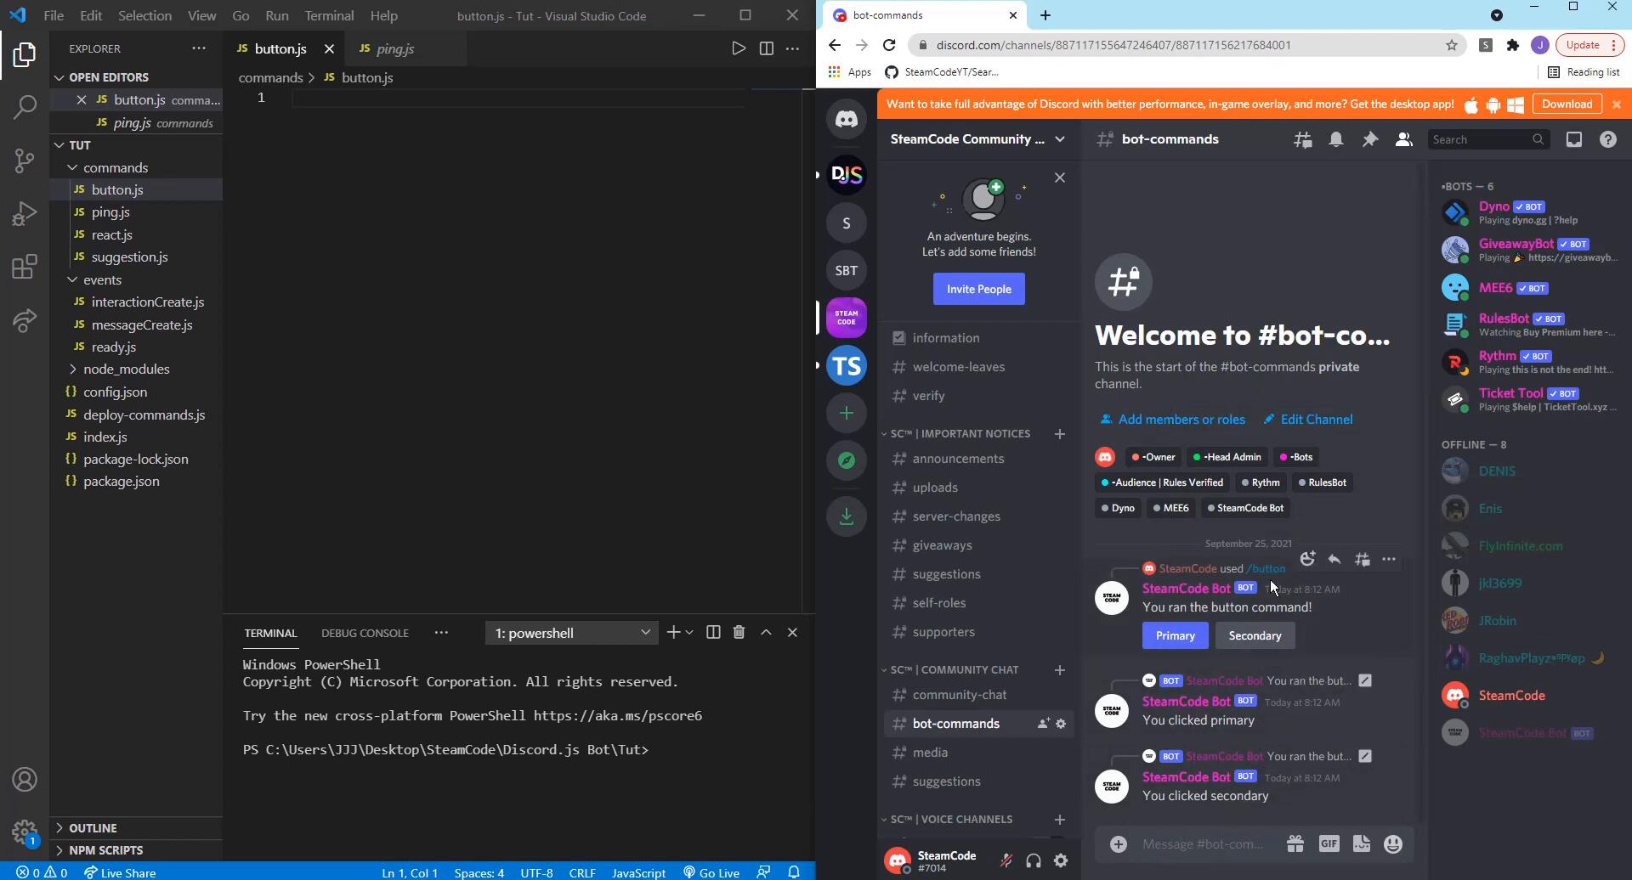The height and width of the screenshot is (880, 1632).
Task: Kill the terminal with trash icon
Action: pos(739,632)
